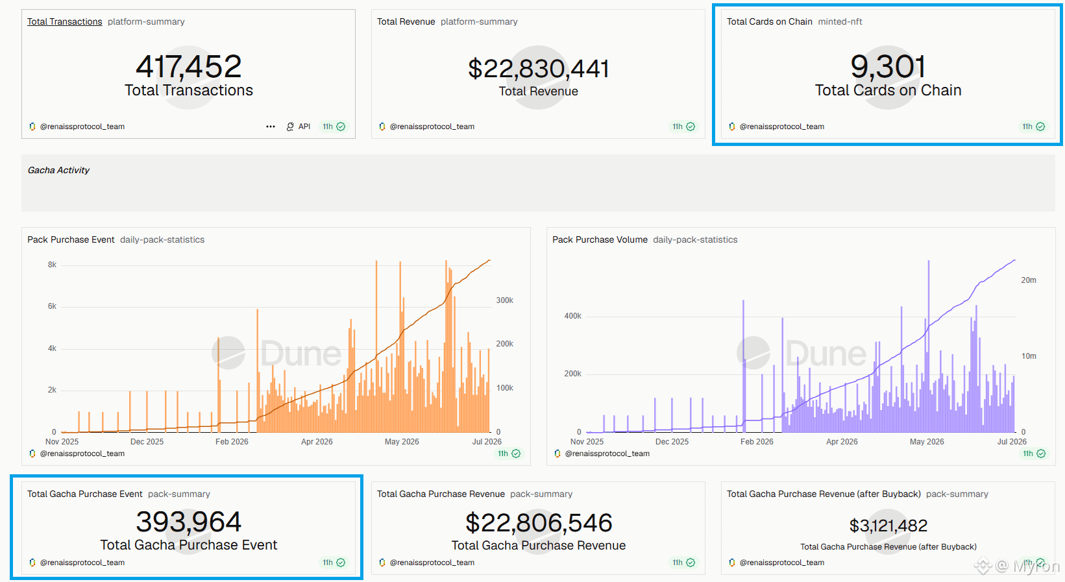Select the 417,452 transactions value
This screenshot has width=1065, height=582.
point(189,66)
